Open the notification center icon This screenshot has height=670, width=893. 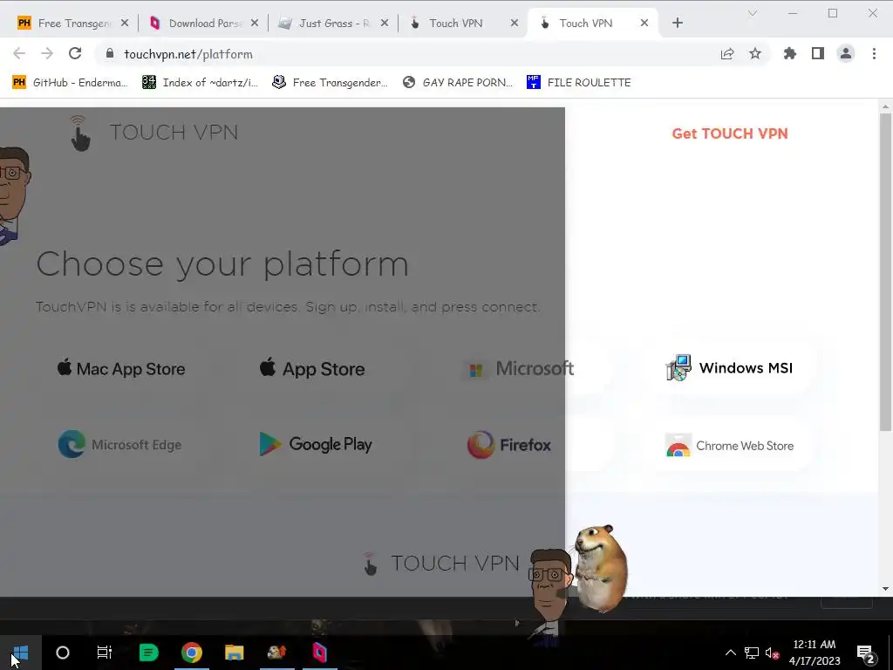coord(866,653)
